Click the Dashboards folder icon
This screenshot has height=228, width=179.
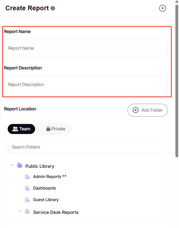[x=27, y=188]
